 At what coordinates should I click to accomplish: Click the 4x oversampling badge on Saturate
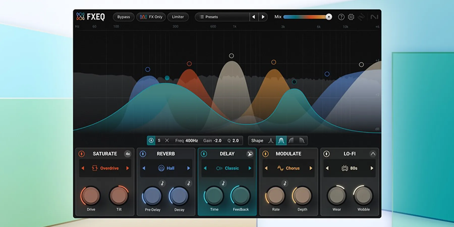[x=128, y=154]
